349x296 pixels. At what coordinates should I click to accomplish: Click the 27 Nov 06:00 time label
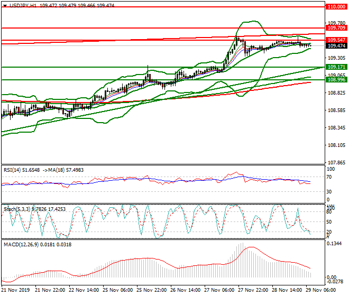[x=219, y=290]
